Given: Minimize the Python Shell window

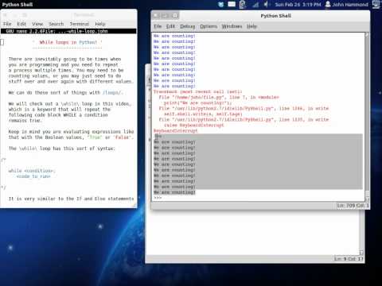Looking at the screenshot, I should point(165,16).
